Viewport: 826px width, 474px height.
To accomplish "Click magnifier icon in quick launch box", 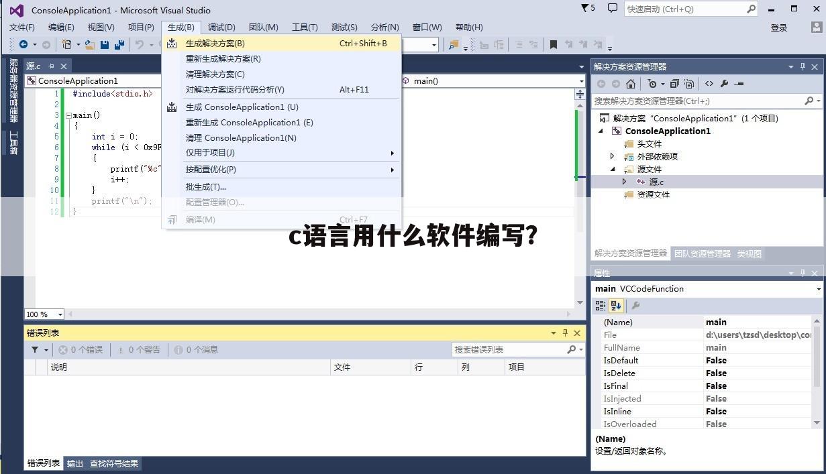I will coord(751,9).
